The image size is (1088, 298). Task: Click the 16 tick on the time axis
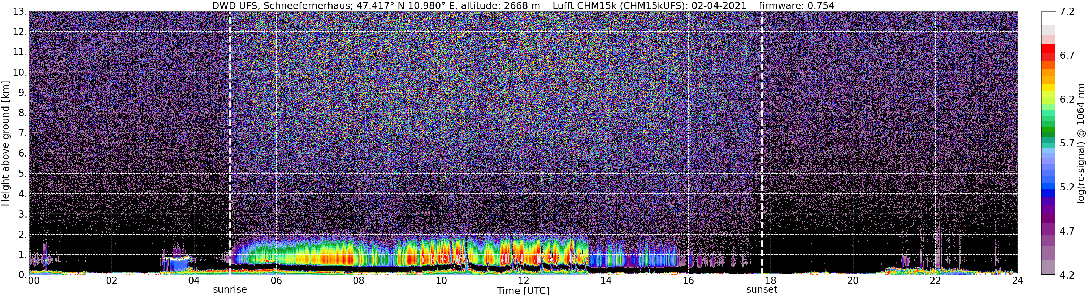688,281
